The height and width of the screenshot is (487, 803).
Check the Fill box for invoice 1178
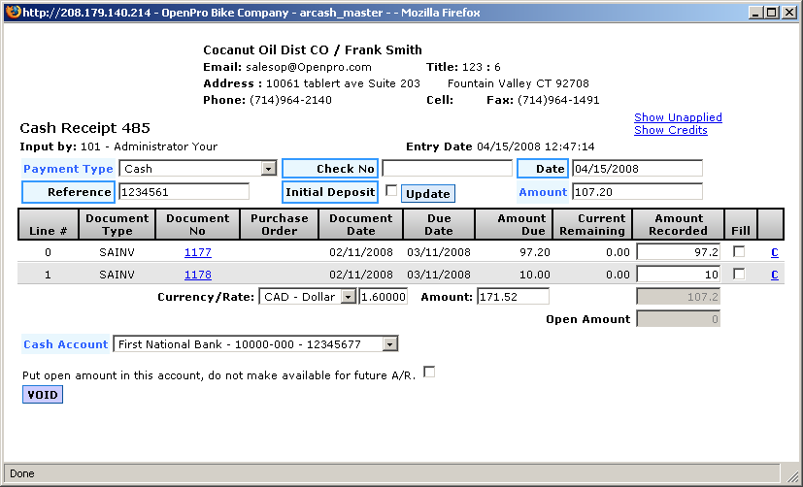739,275
